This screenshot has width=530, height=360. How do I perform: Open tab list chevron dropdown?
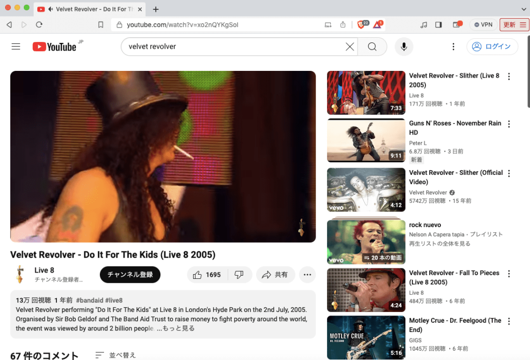pyautogui.click(x=524, y=9)
